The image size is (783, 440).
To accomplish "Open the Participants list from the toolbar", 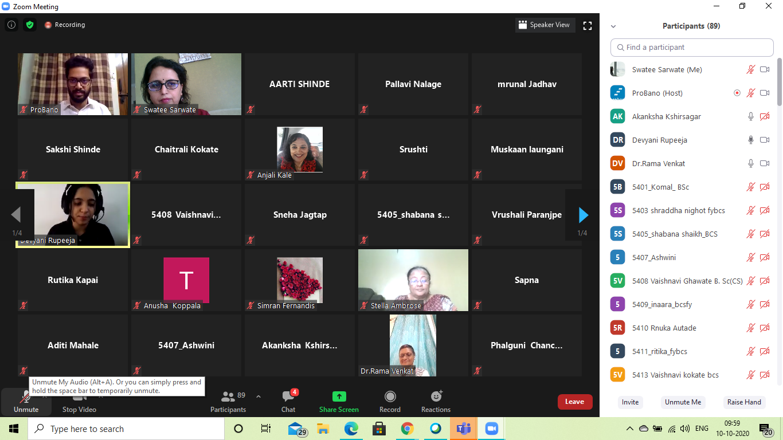I will 228,401.
